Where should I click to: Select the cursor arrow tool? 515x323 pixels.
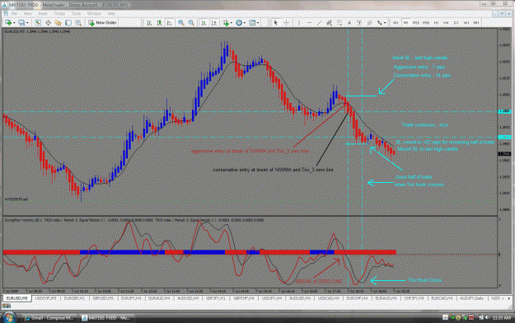tap(275, 23)
